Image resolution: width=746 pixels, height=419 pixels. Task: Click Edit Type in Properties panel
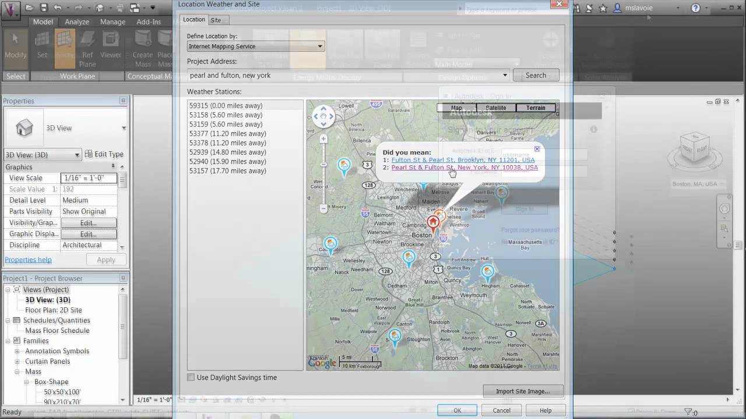[x=104, y=154]
